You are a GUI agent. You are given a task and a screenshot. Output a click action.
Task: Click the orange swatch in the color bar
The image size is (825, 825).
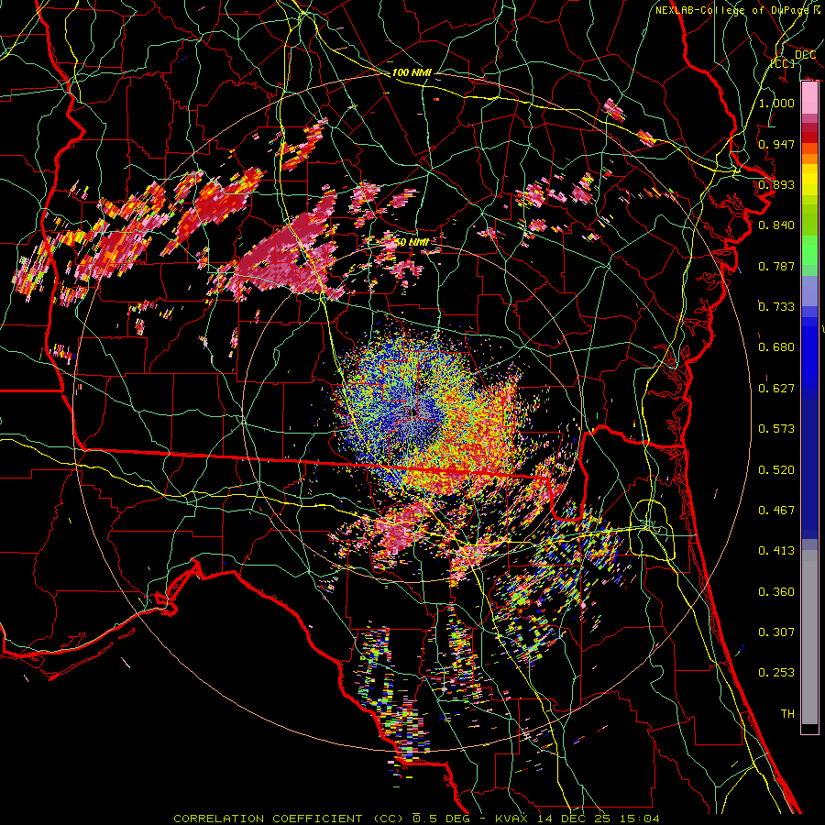809,159
